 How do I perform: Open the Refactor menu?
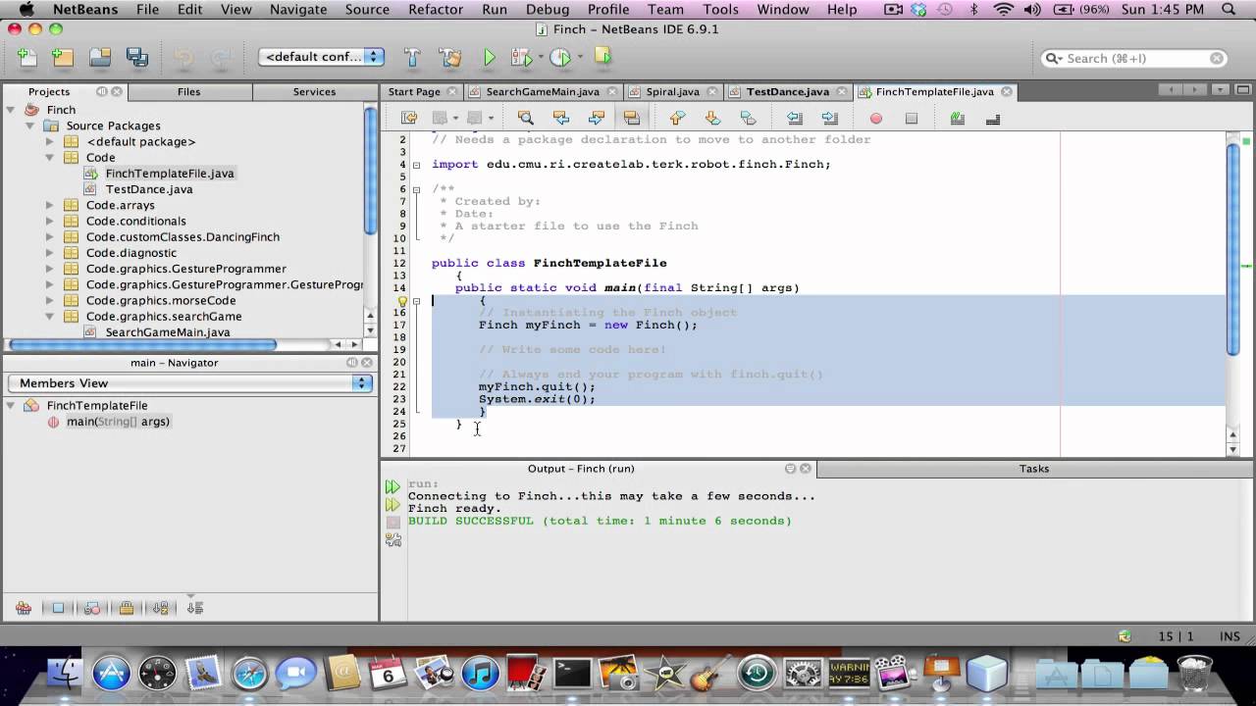click(436, 10)
